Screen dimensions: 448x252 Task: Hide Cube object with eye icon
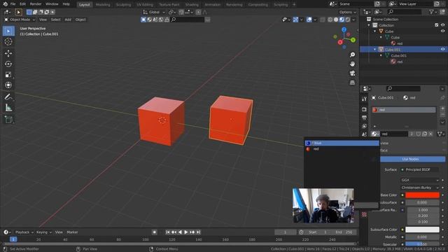442,31
